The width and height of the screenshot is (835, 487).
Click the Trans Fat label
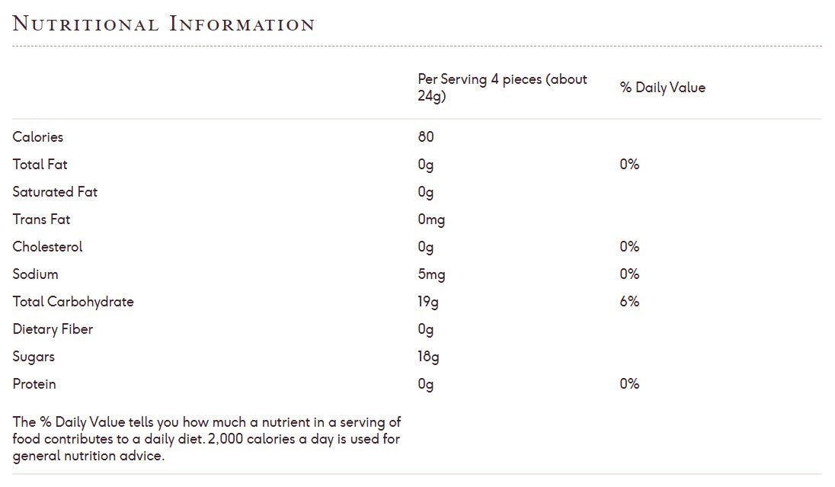[41, 219]
